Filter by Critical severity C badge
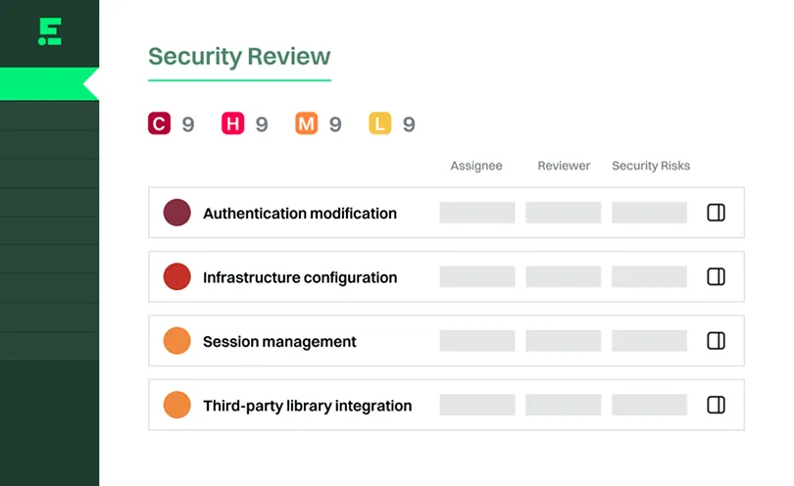 [159, 123]
